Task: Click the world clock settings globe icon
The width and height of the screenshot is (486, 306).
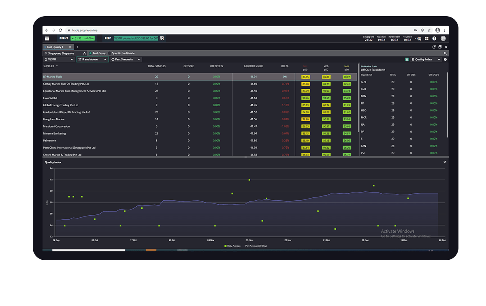Action: [419, 39]
